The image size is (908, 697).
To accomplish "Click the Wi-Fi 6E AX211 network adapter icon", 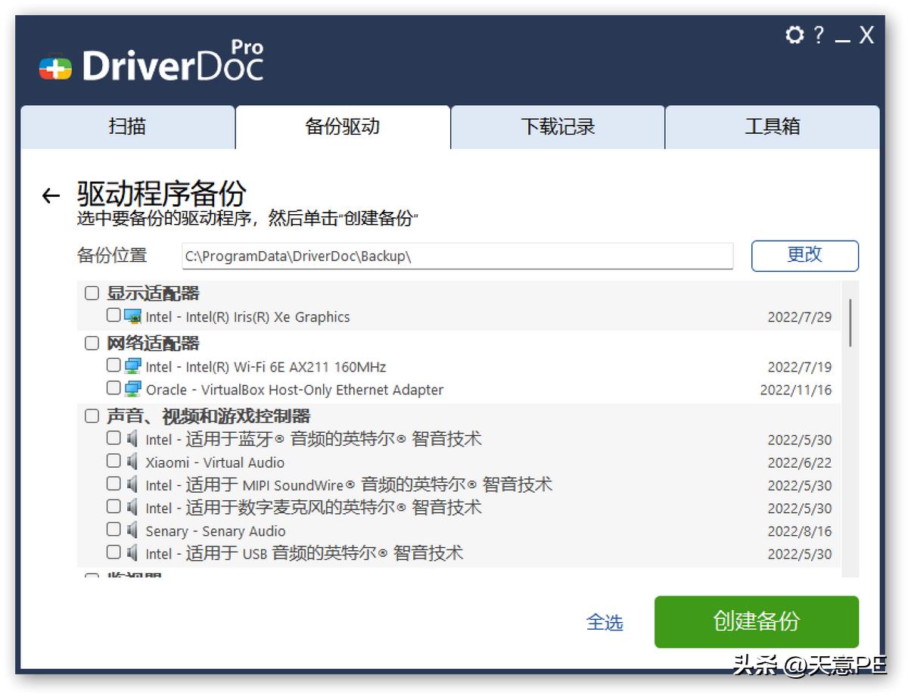I will 132,366.
